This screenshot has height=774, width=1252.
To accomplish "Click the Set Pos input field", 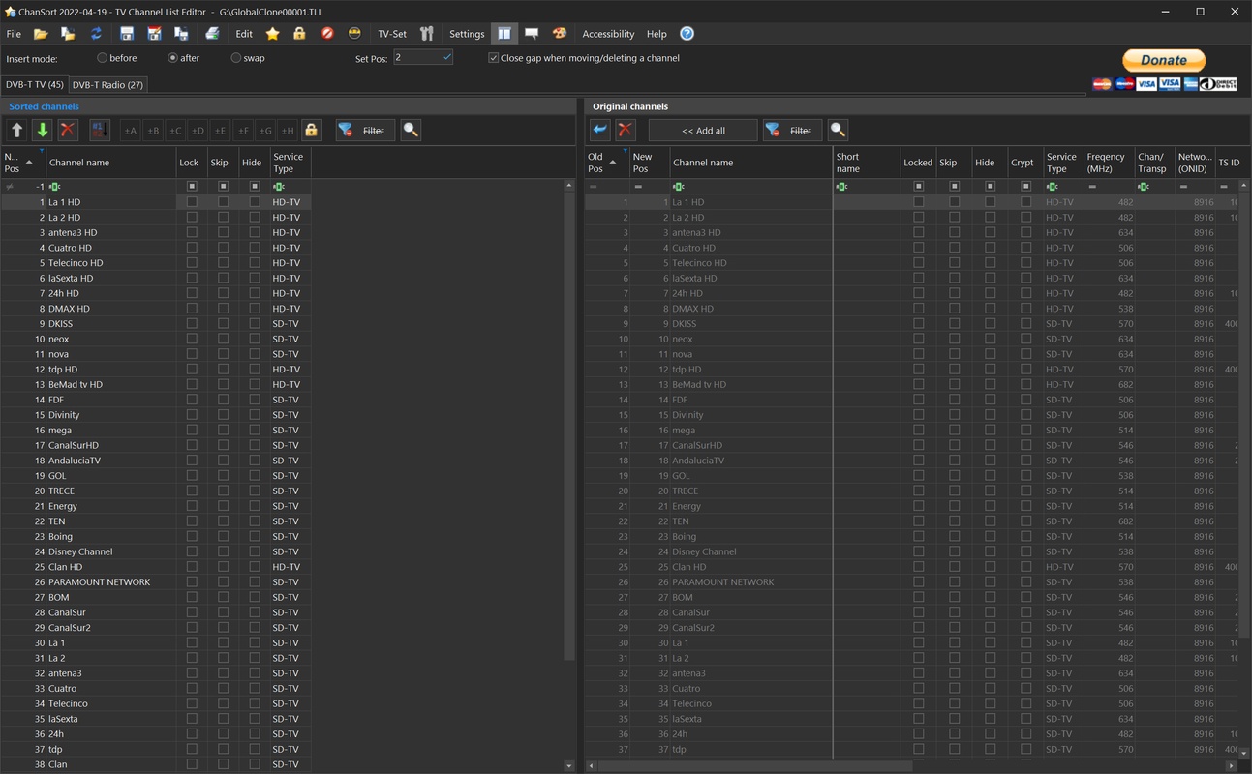I will (416, 58).
